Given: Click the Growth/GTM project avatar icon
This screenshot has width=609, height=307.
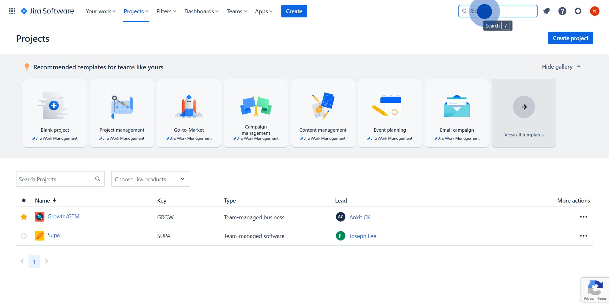Looking at the screenshot, I should click(40, 217).
